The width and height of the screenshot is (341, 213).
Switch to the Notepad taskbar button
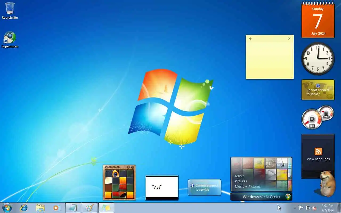coord(73,208)
